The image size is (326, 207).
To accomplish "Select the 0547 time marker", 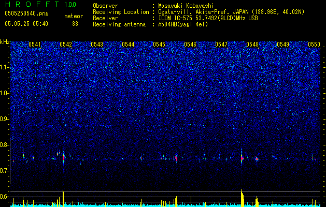I will point(221,45).
